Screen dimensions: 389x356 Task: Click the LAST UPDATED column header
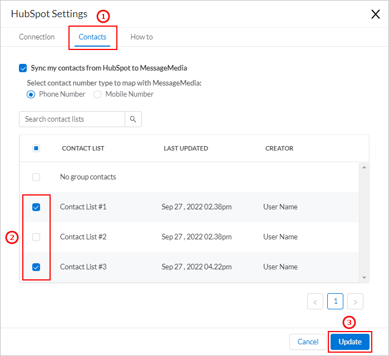click(x=186, y=148)
